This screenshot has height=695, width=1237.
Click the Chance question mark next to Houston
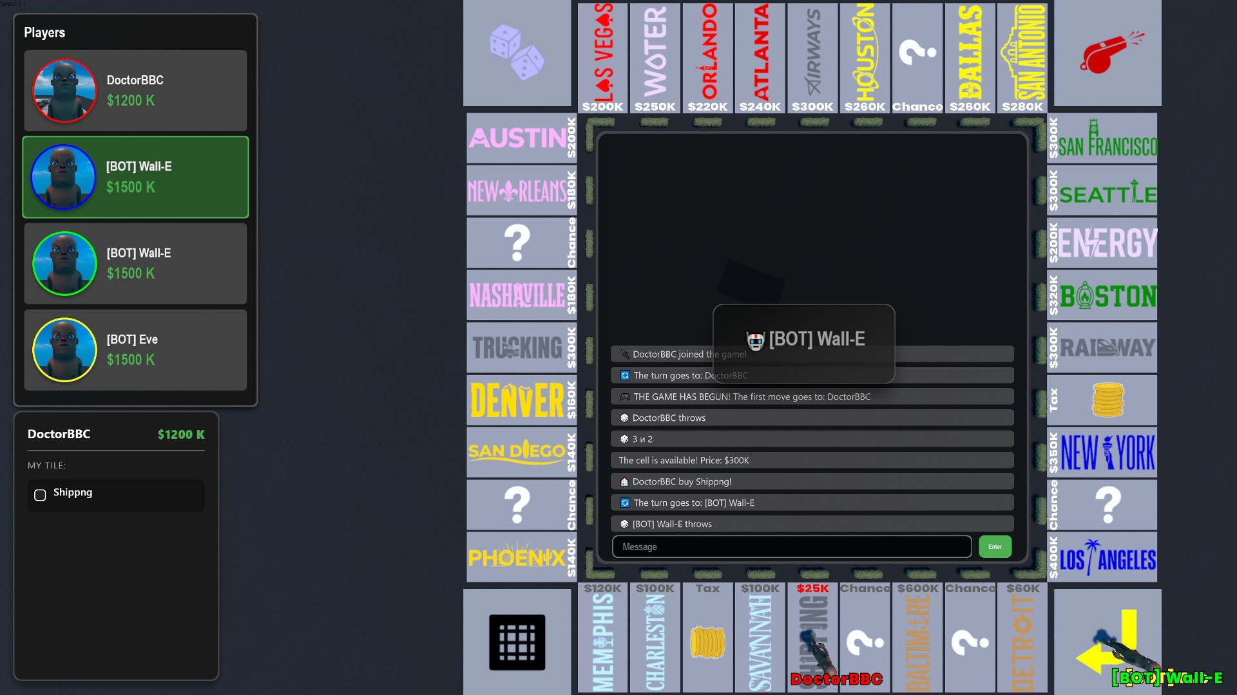point(917,57)
